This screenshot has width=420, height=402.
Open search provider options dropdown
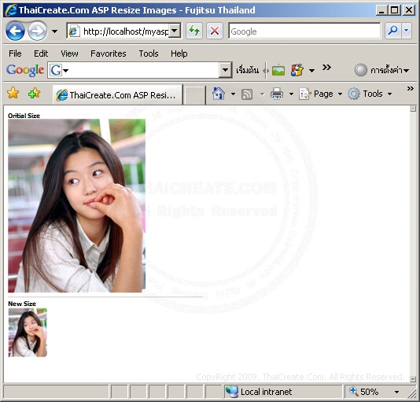407,31
